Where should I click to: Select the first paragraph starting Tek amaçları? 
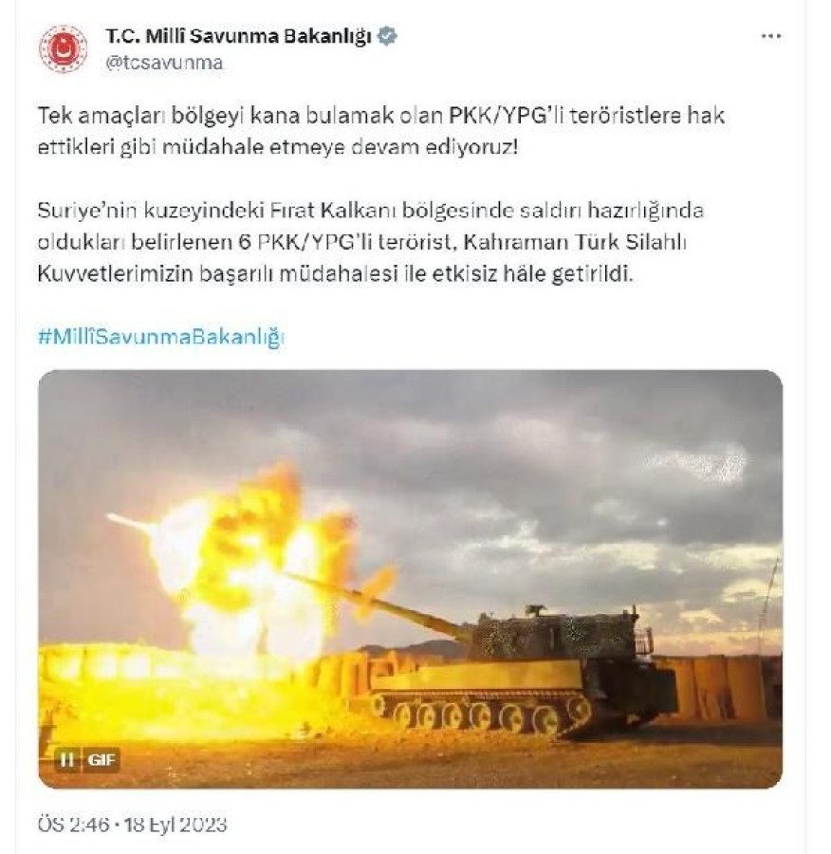tap(381, 131)
